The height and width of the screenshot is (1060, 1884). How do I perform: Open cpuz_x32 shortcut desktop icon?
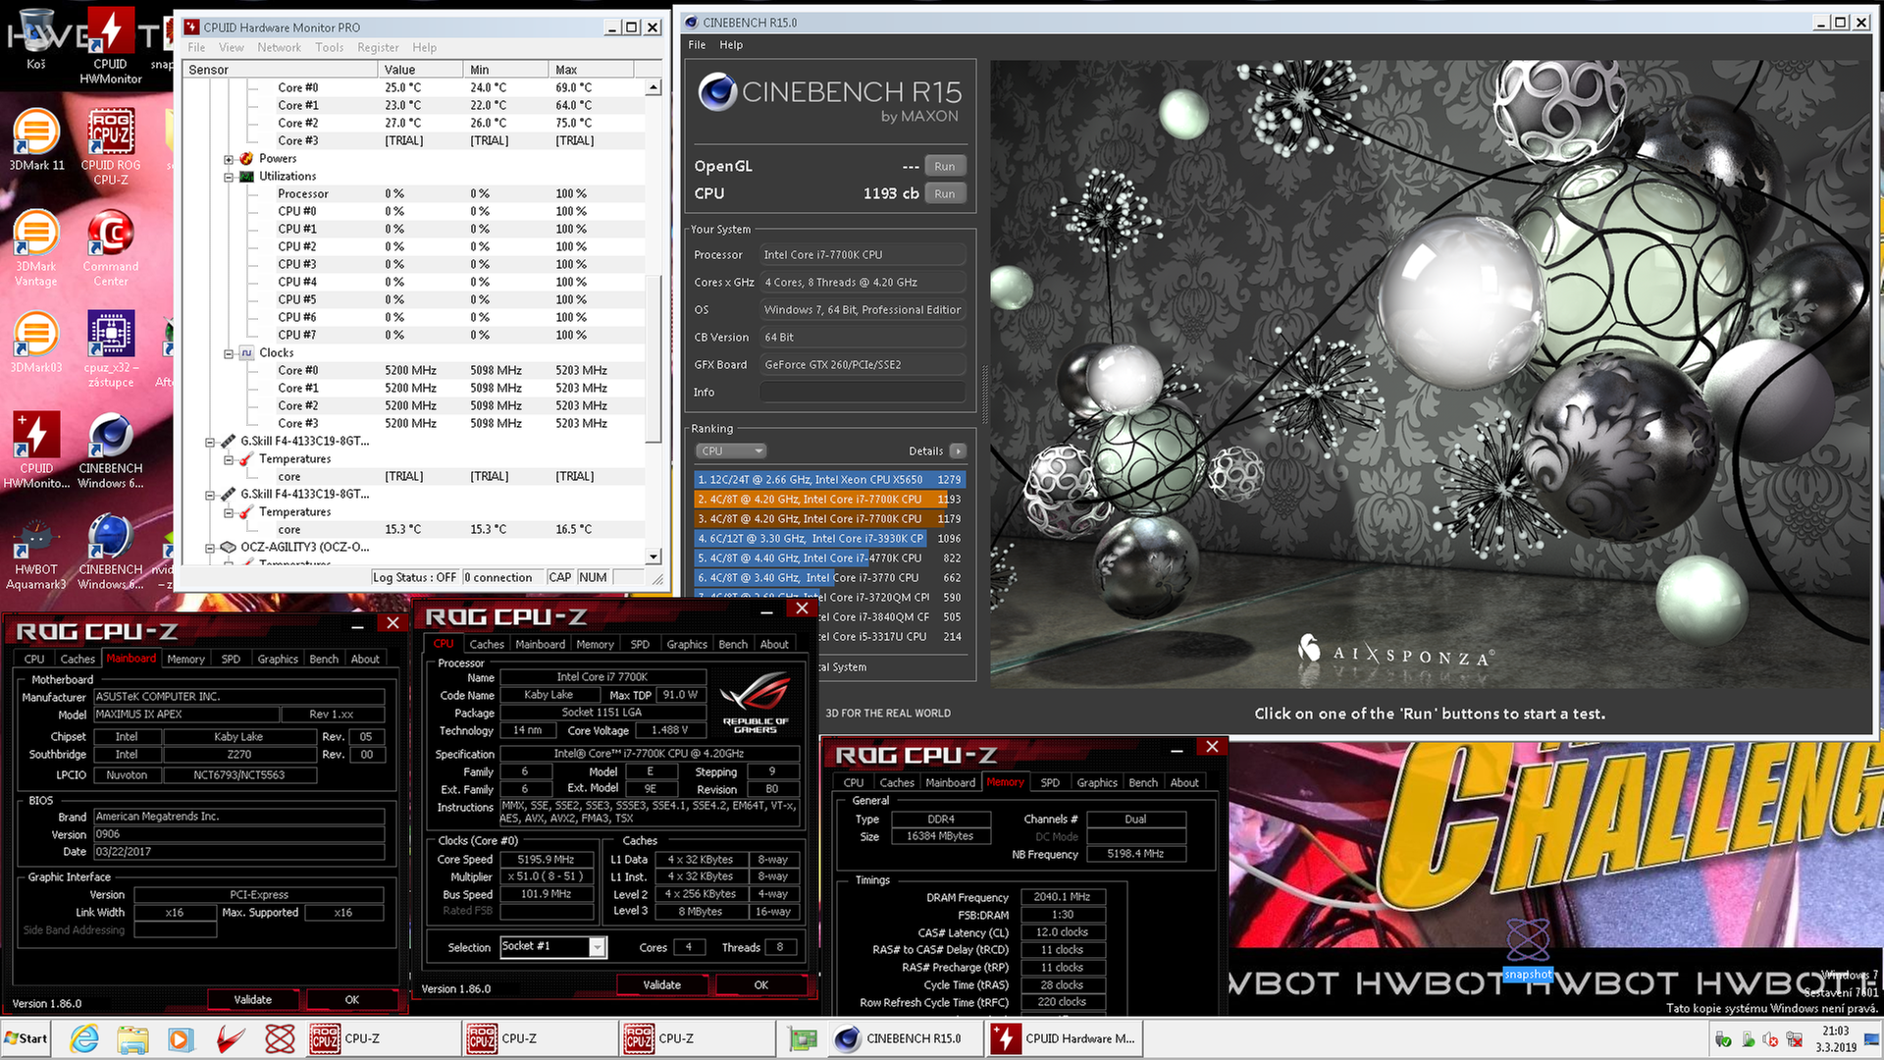[111, 348]
